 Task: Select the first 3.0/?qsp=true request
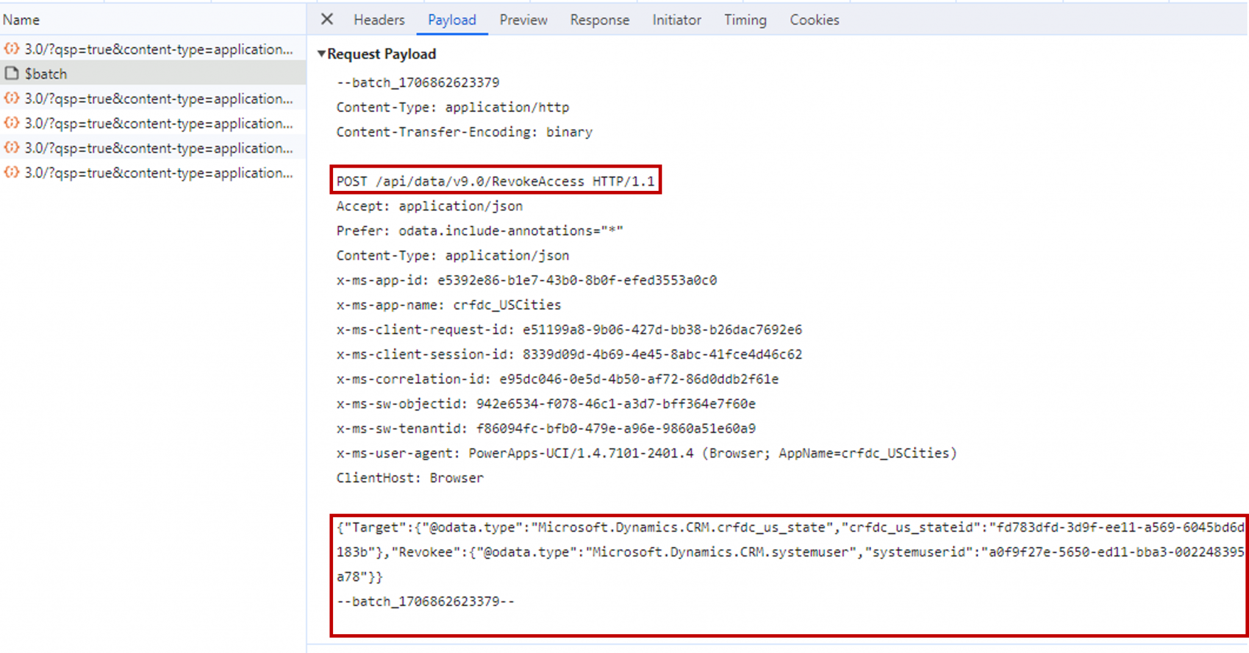[159, 49]
